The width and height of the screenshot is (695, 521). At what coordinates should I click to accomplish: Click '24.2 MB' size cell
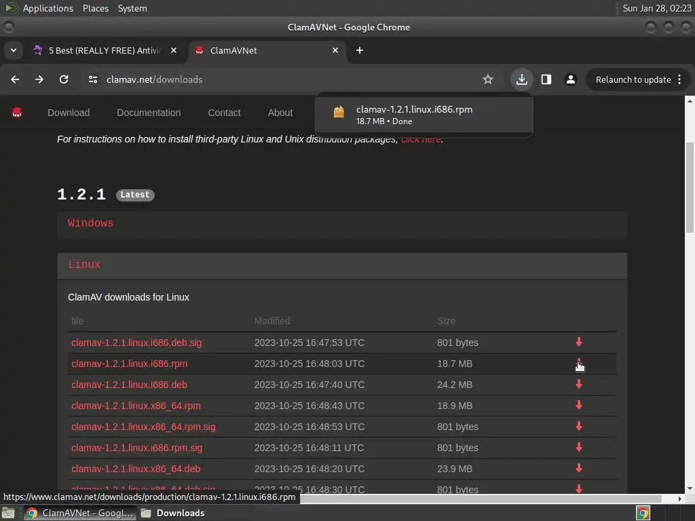coord(455,385)
